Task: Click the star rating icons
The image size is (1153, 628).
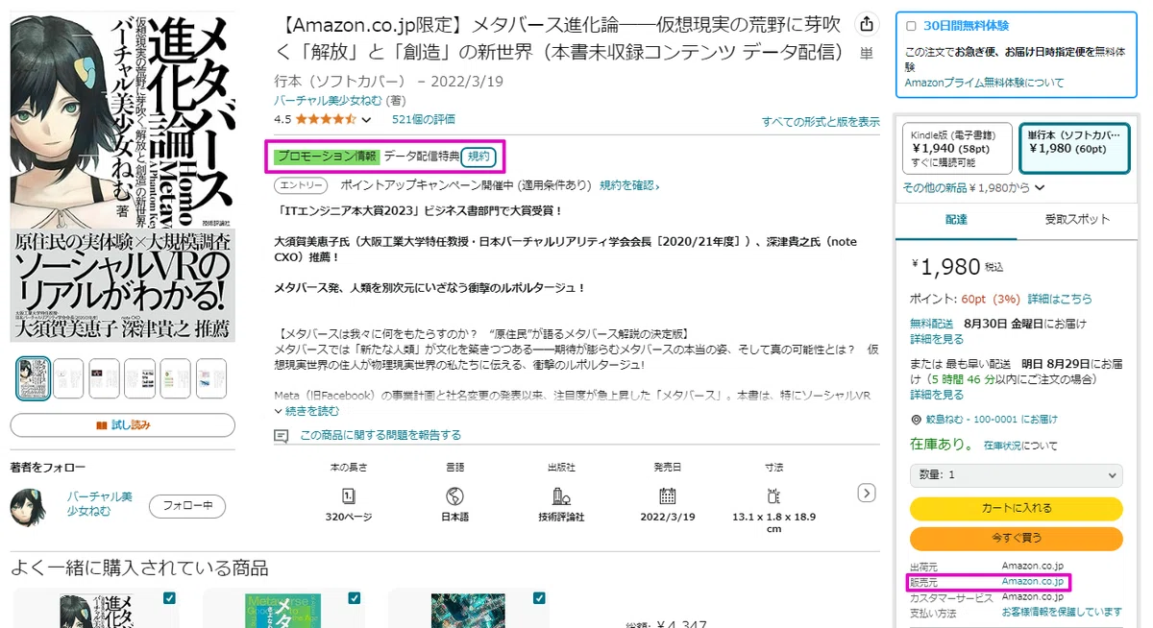Action: pyautogui.click(x=326, y=120)
